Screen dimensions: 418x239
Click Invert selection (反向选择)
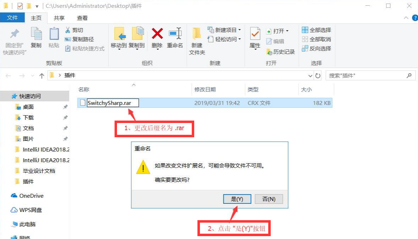(316, 48)
